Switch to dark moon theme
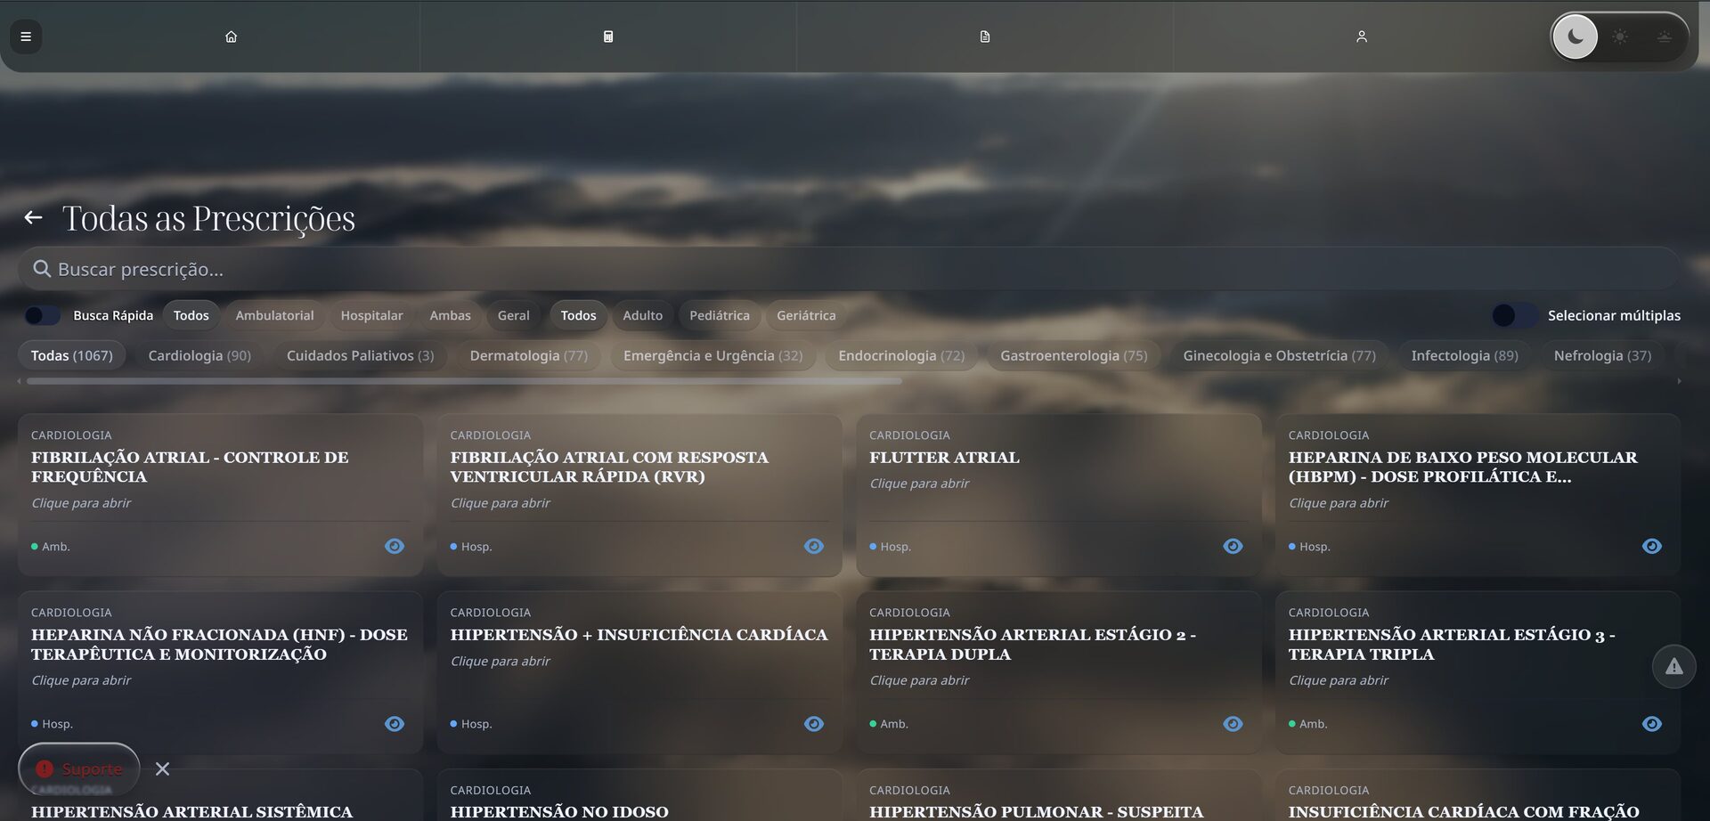The height and width of the screenshot is (821, 1710). tap(1575, 37)
